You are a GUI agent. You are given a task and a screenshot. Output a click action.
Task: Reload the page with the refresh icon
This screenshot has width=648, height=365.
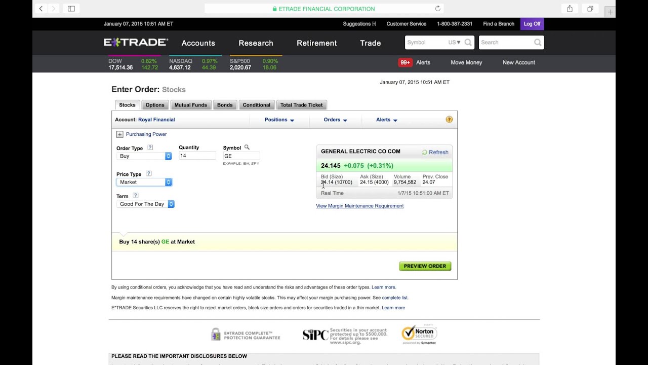pyautogui.click(x=438, y=9)
